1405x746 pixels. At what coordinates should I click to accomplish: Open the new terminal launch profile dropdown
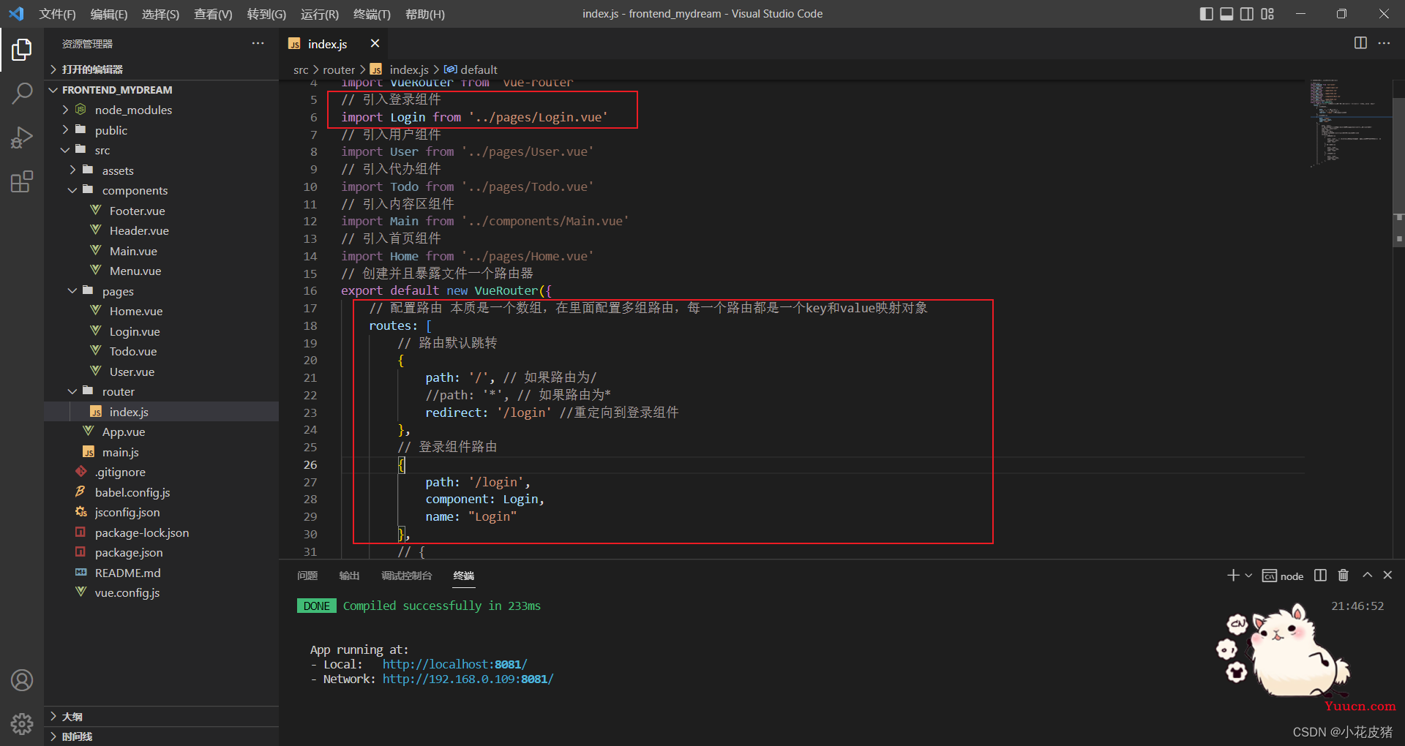(1248, 576)
